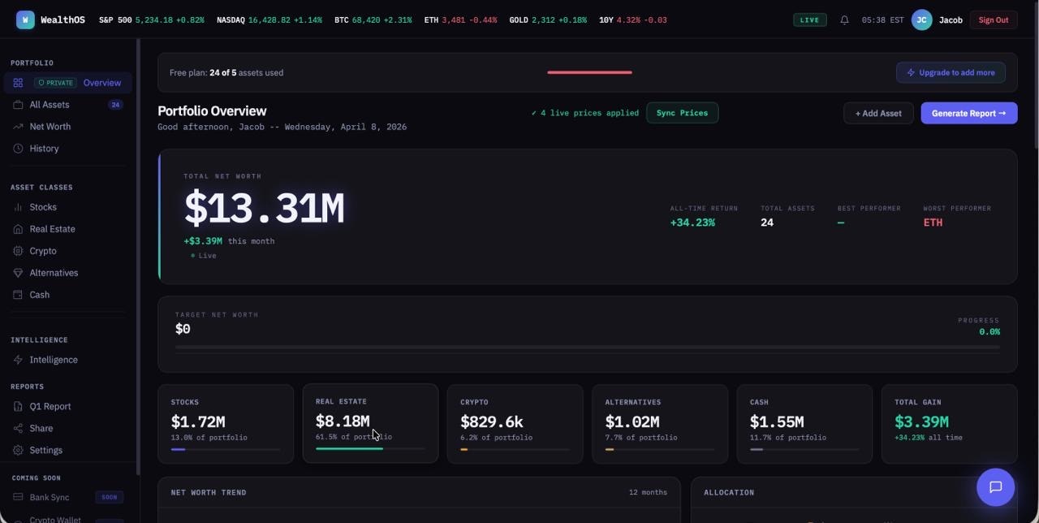Click the Overview grid icon in sidebar

(18, 83)
